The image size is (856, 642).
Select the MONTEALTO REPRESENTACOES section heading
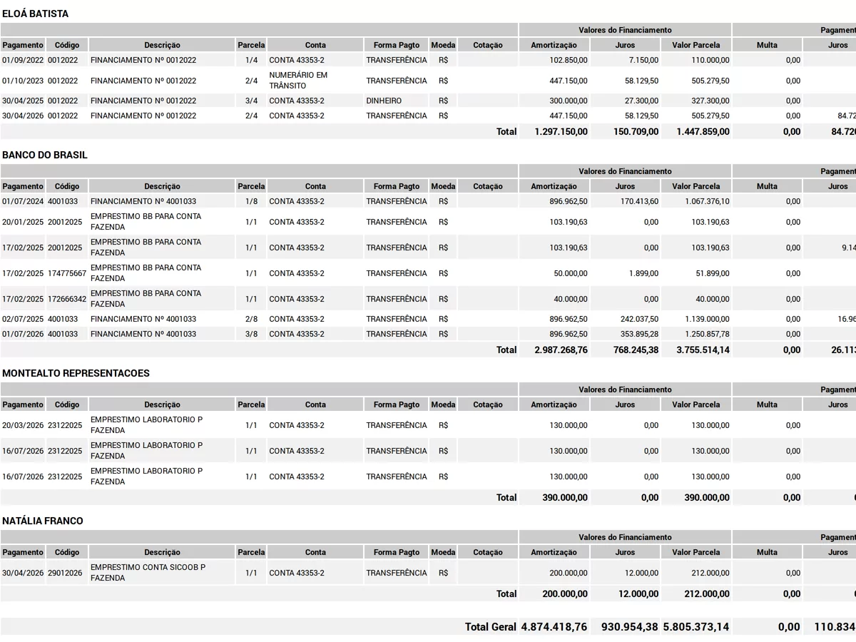pos(76,373)
